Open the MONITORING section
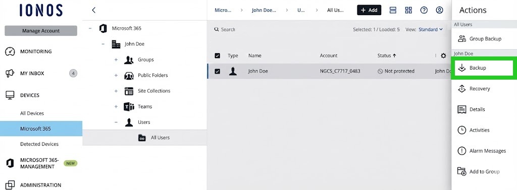The image size is (517, 190). 36,51
